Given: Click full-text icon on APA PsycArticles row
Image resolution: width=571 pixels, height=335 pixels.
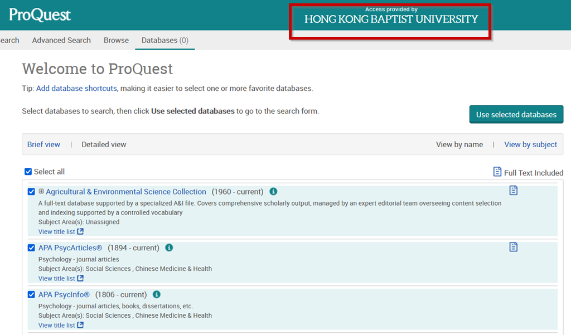Looking at the screenshot, I should 513,246.
